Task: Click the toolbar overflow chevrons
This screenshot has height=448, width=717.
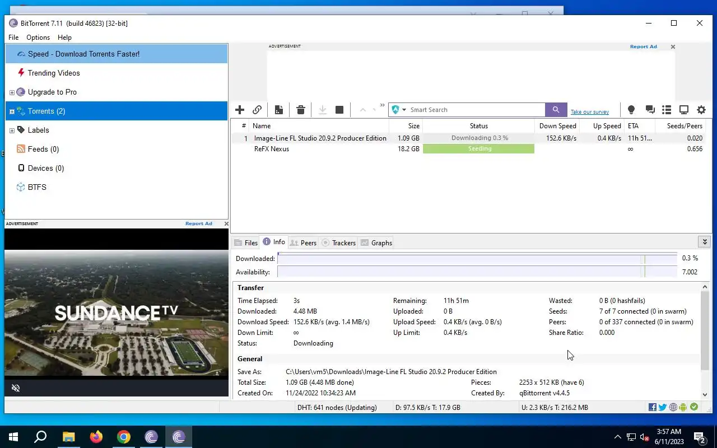Action: 383,105
